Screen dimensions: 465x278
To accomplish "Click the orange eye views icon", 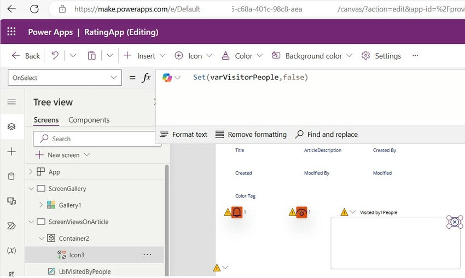I will tap(301, 212).
